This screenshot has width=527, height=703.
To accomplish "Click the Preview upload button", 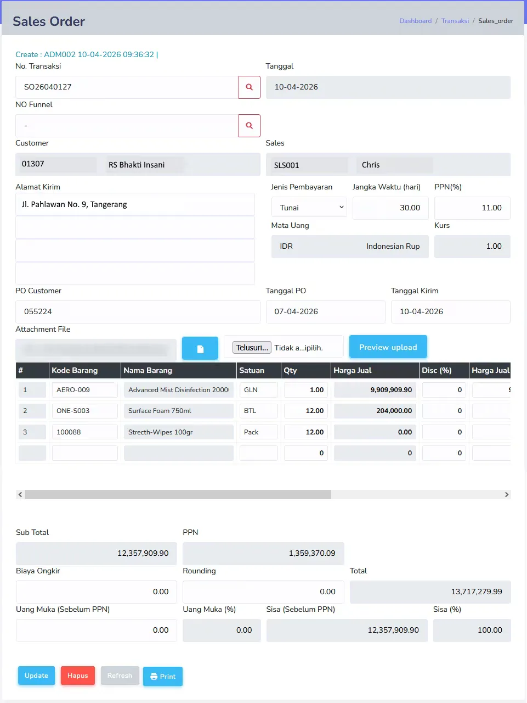I will click(388, 347).
